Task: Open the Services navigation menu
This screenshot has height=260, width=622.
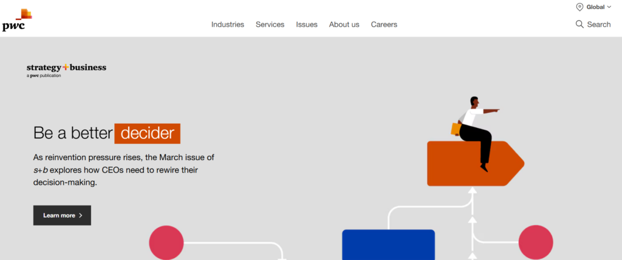Action: (270, 24)
